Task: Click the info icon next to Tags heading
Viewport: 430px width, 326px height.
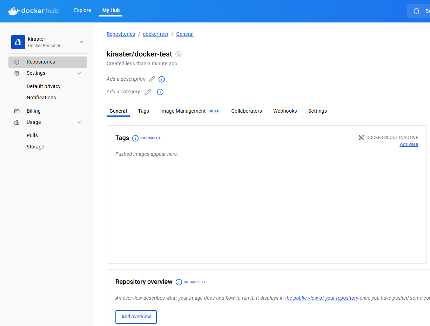Action: 135,138
